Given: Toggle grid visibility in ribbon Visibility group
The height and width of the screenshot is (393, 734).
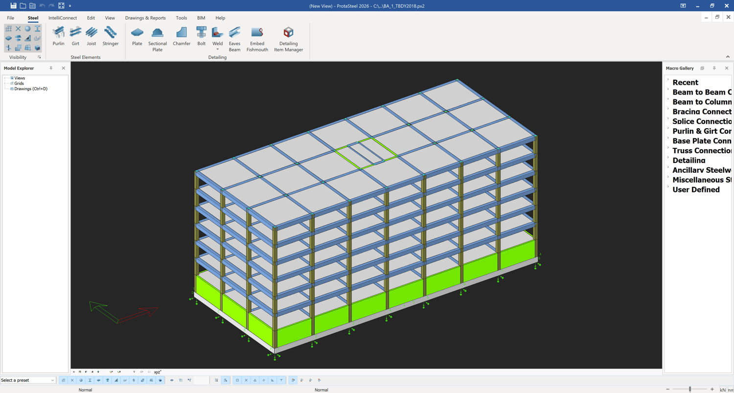Looking at the screenshot, I should click(8, 29).
